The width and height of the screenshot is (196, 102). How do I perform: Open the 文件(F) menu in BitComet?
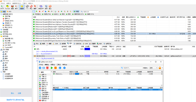tap(3, 3)
